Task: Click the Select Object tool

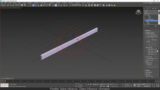Action: point(22,5)
